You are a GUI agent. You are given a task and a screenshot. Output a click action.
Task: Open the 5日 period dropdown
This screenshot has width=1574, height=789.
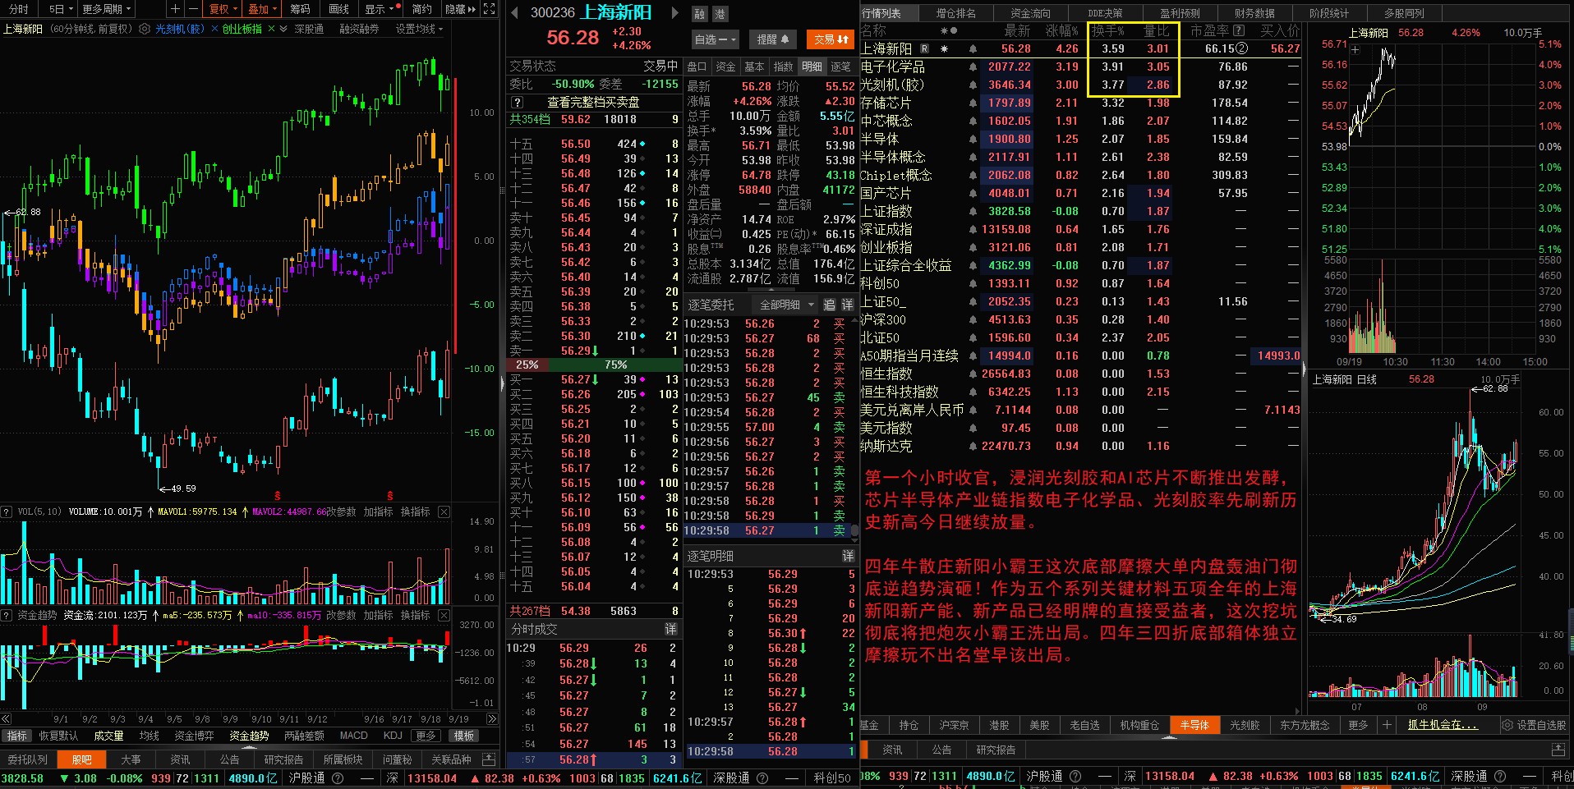(61, 9)
